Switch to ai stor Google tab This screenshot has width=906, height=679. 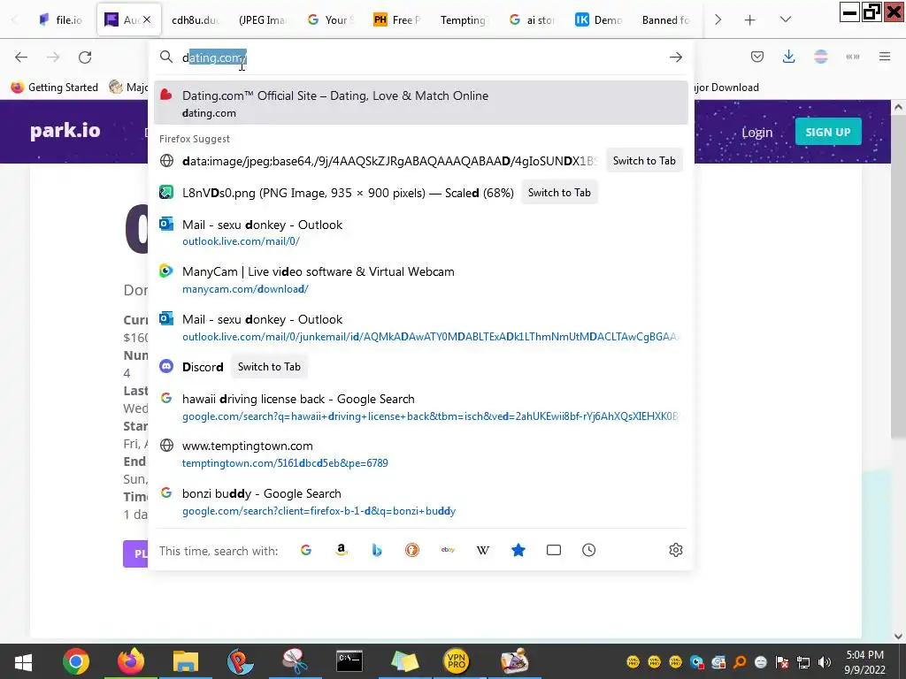(x=532, y=20)
